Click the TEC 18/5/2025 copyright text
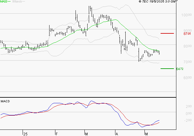194x136 pixels. pyautogui.click(x=158, y=2)
